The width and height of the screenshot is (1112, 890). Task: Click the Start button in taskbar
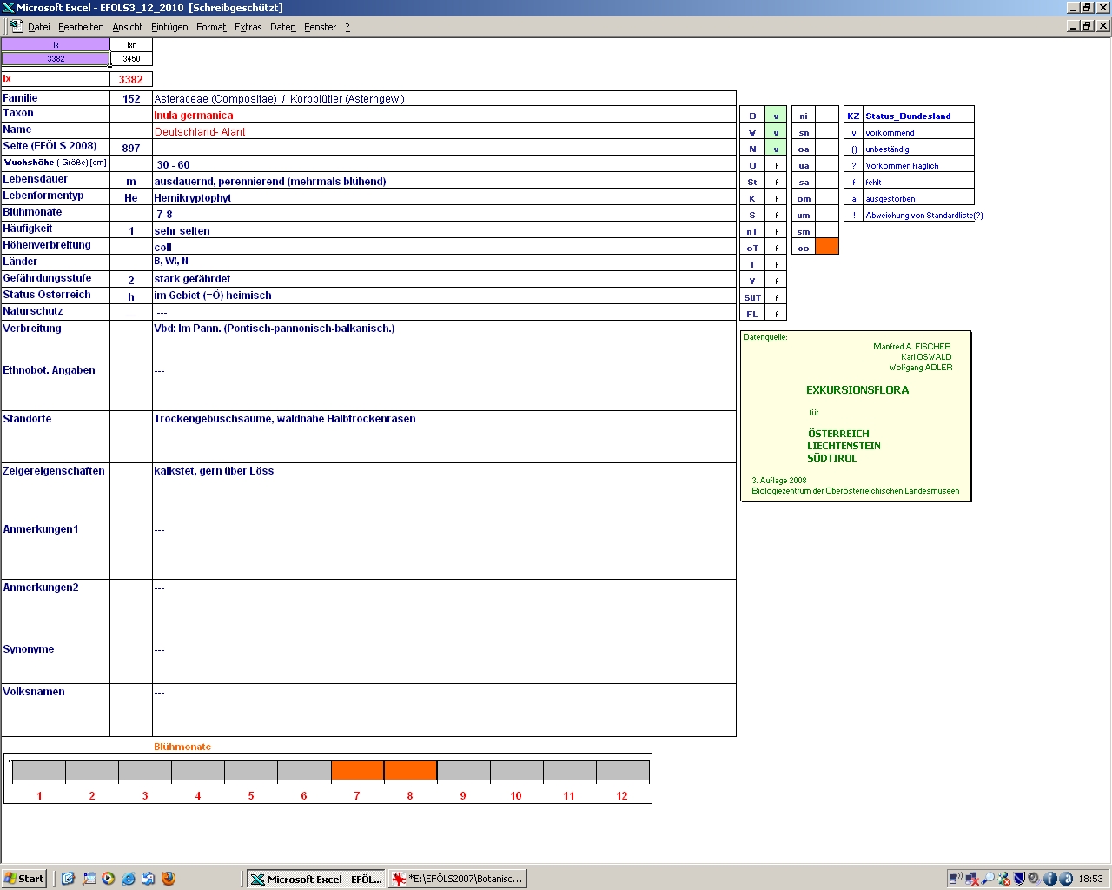pyautogui.click(x=24, y=879)
